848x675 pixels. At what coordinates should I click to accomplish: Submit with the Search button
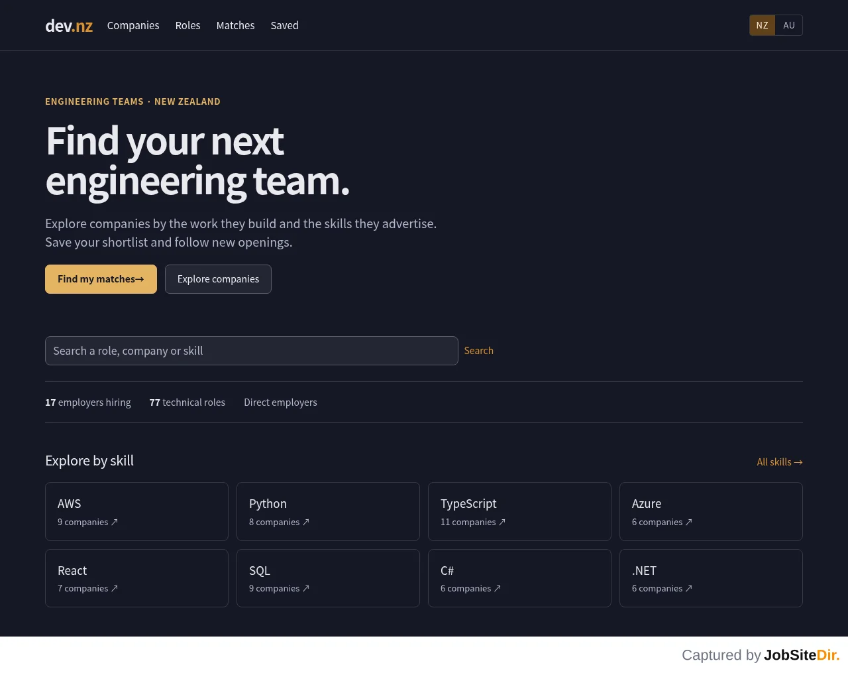[478, 351]
